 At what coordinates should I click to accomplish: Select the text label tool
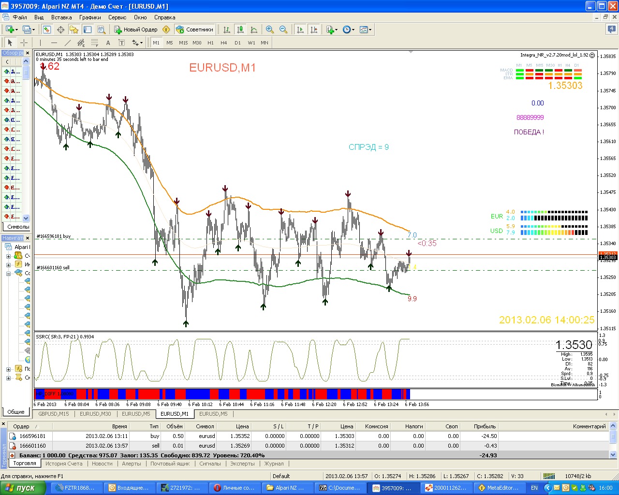[108, 43]
